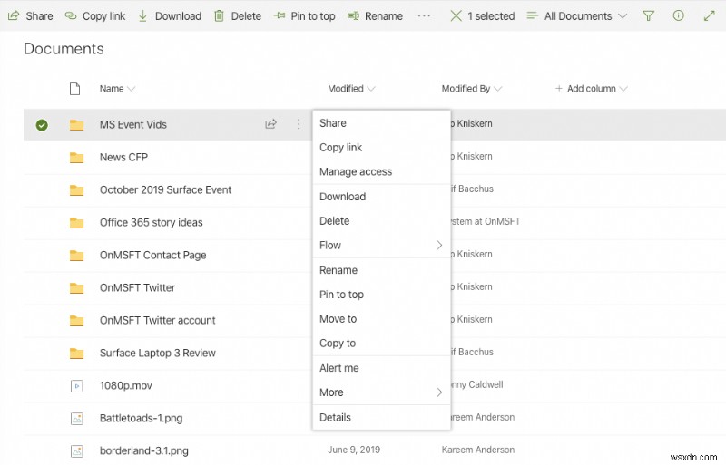Click the OnMSFT Twitter folder icon

(76, 287)
